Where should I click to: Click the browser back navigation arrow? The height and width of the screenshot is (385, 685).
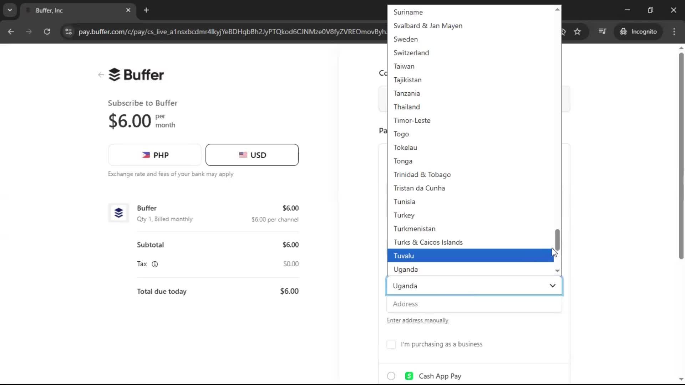click(11, 32)
